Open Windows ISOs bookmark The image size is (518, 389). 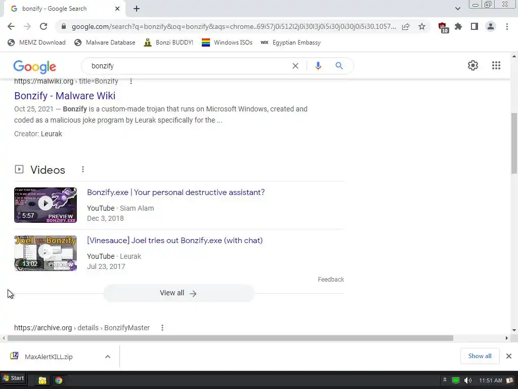tap(227, 43)
